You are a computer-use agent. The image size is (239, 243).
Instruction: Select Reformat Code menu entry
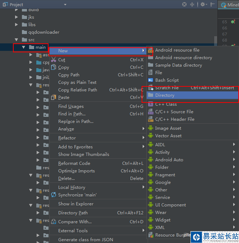click(98, 163)
